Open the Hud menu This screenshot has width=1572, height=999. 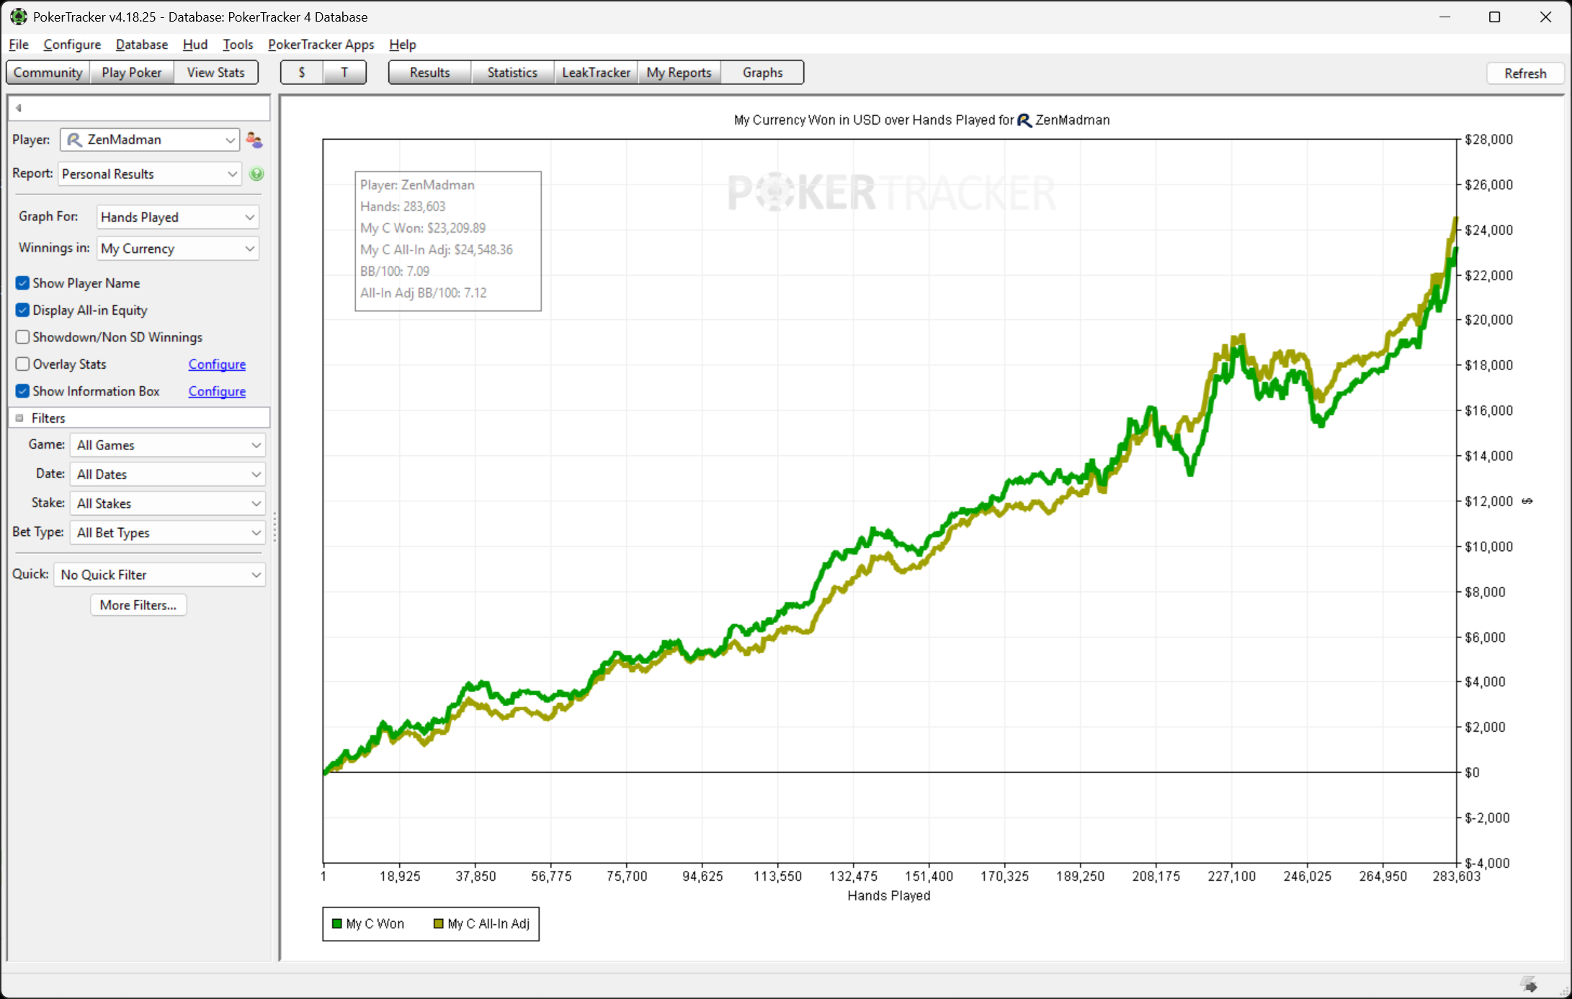coord(195,45)
